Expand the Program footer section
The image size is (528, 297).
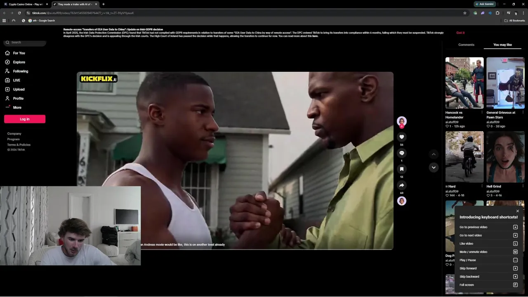coord(13,139)
